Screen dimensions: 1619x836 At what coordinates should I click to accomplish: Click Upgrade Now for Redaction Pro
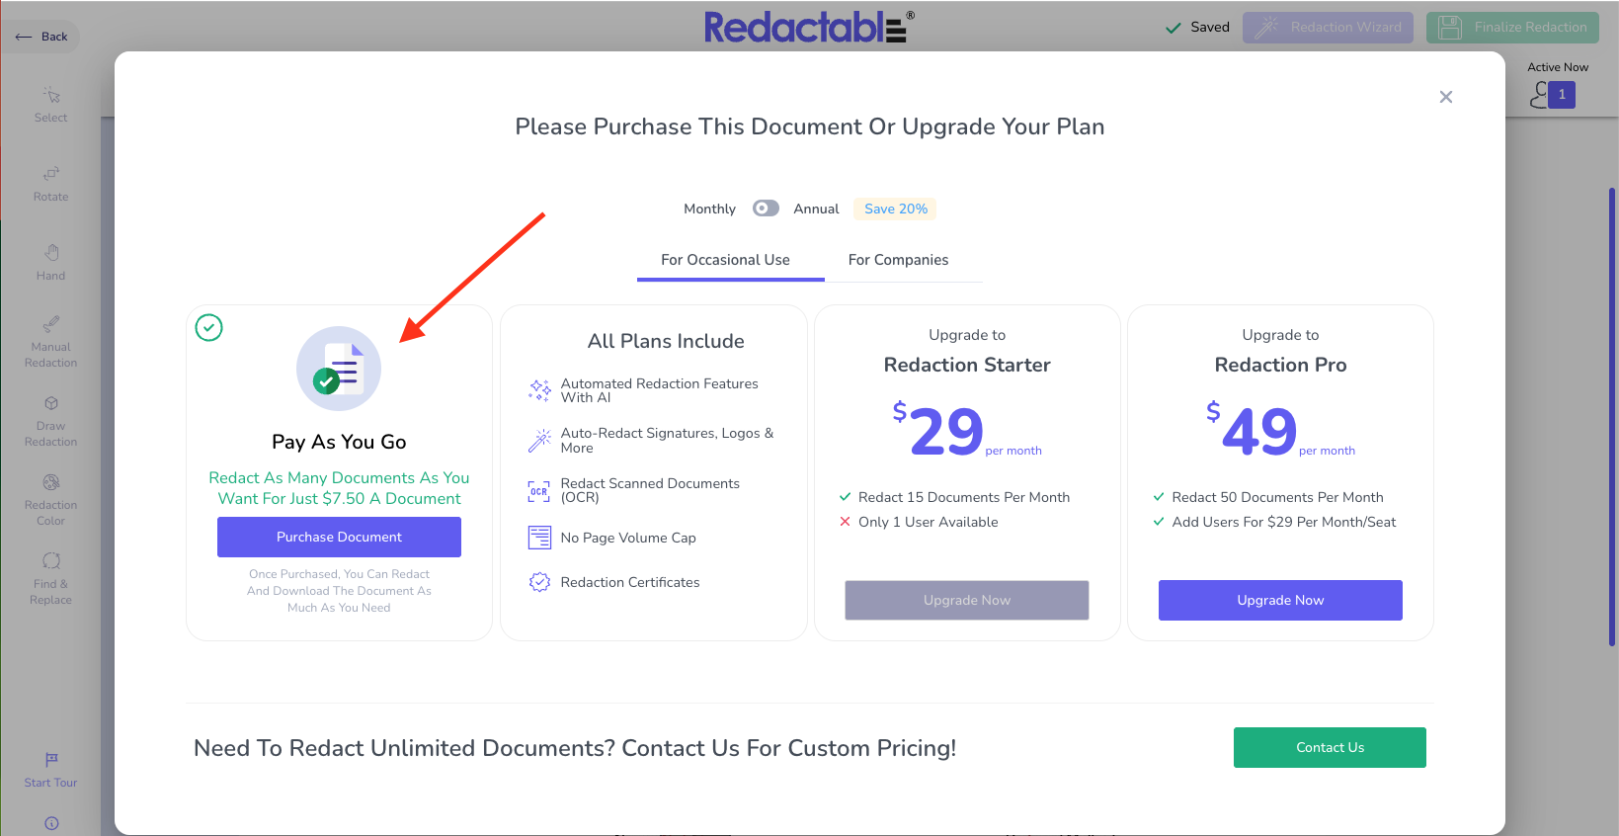click(x=1280, y=600)
